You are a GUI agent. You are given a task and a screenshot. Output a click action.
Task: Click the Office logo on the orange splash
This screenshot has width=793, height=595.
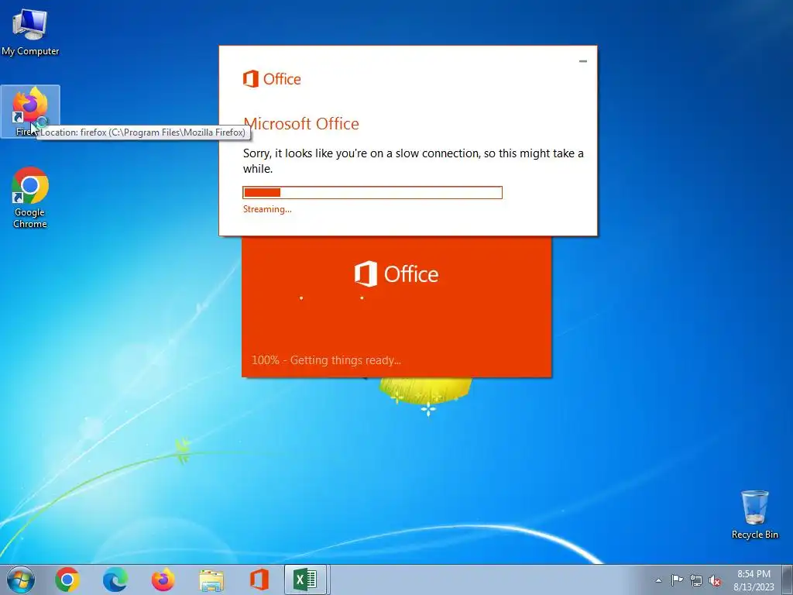click(396, 273)
